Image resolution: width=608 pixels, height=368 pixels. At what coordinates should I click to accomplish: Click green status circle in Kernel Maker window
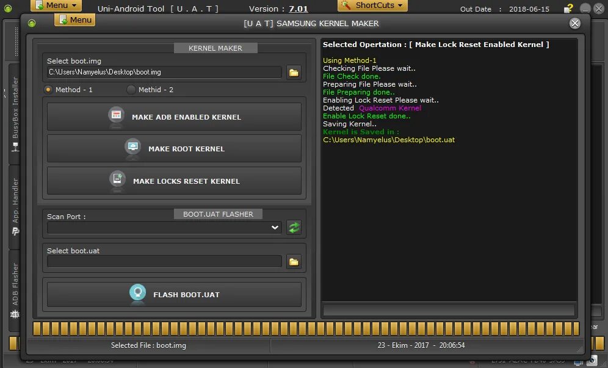click(x=32, y=23)
